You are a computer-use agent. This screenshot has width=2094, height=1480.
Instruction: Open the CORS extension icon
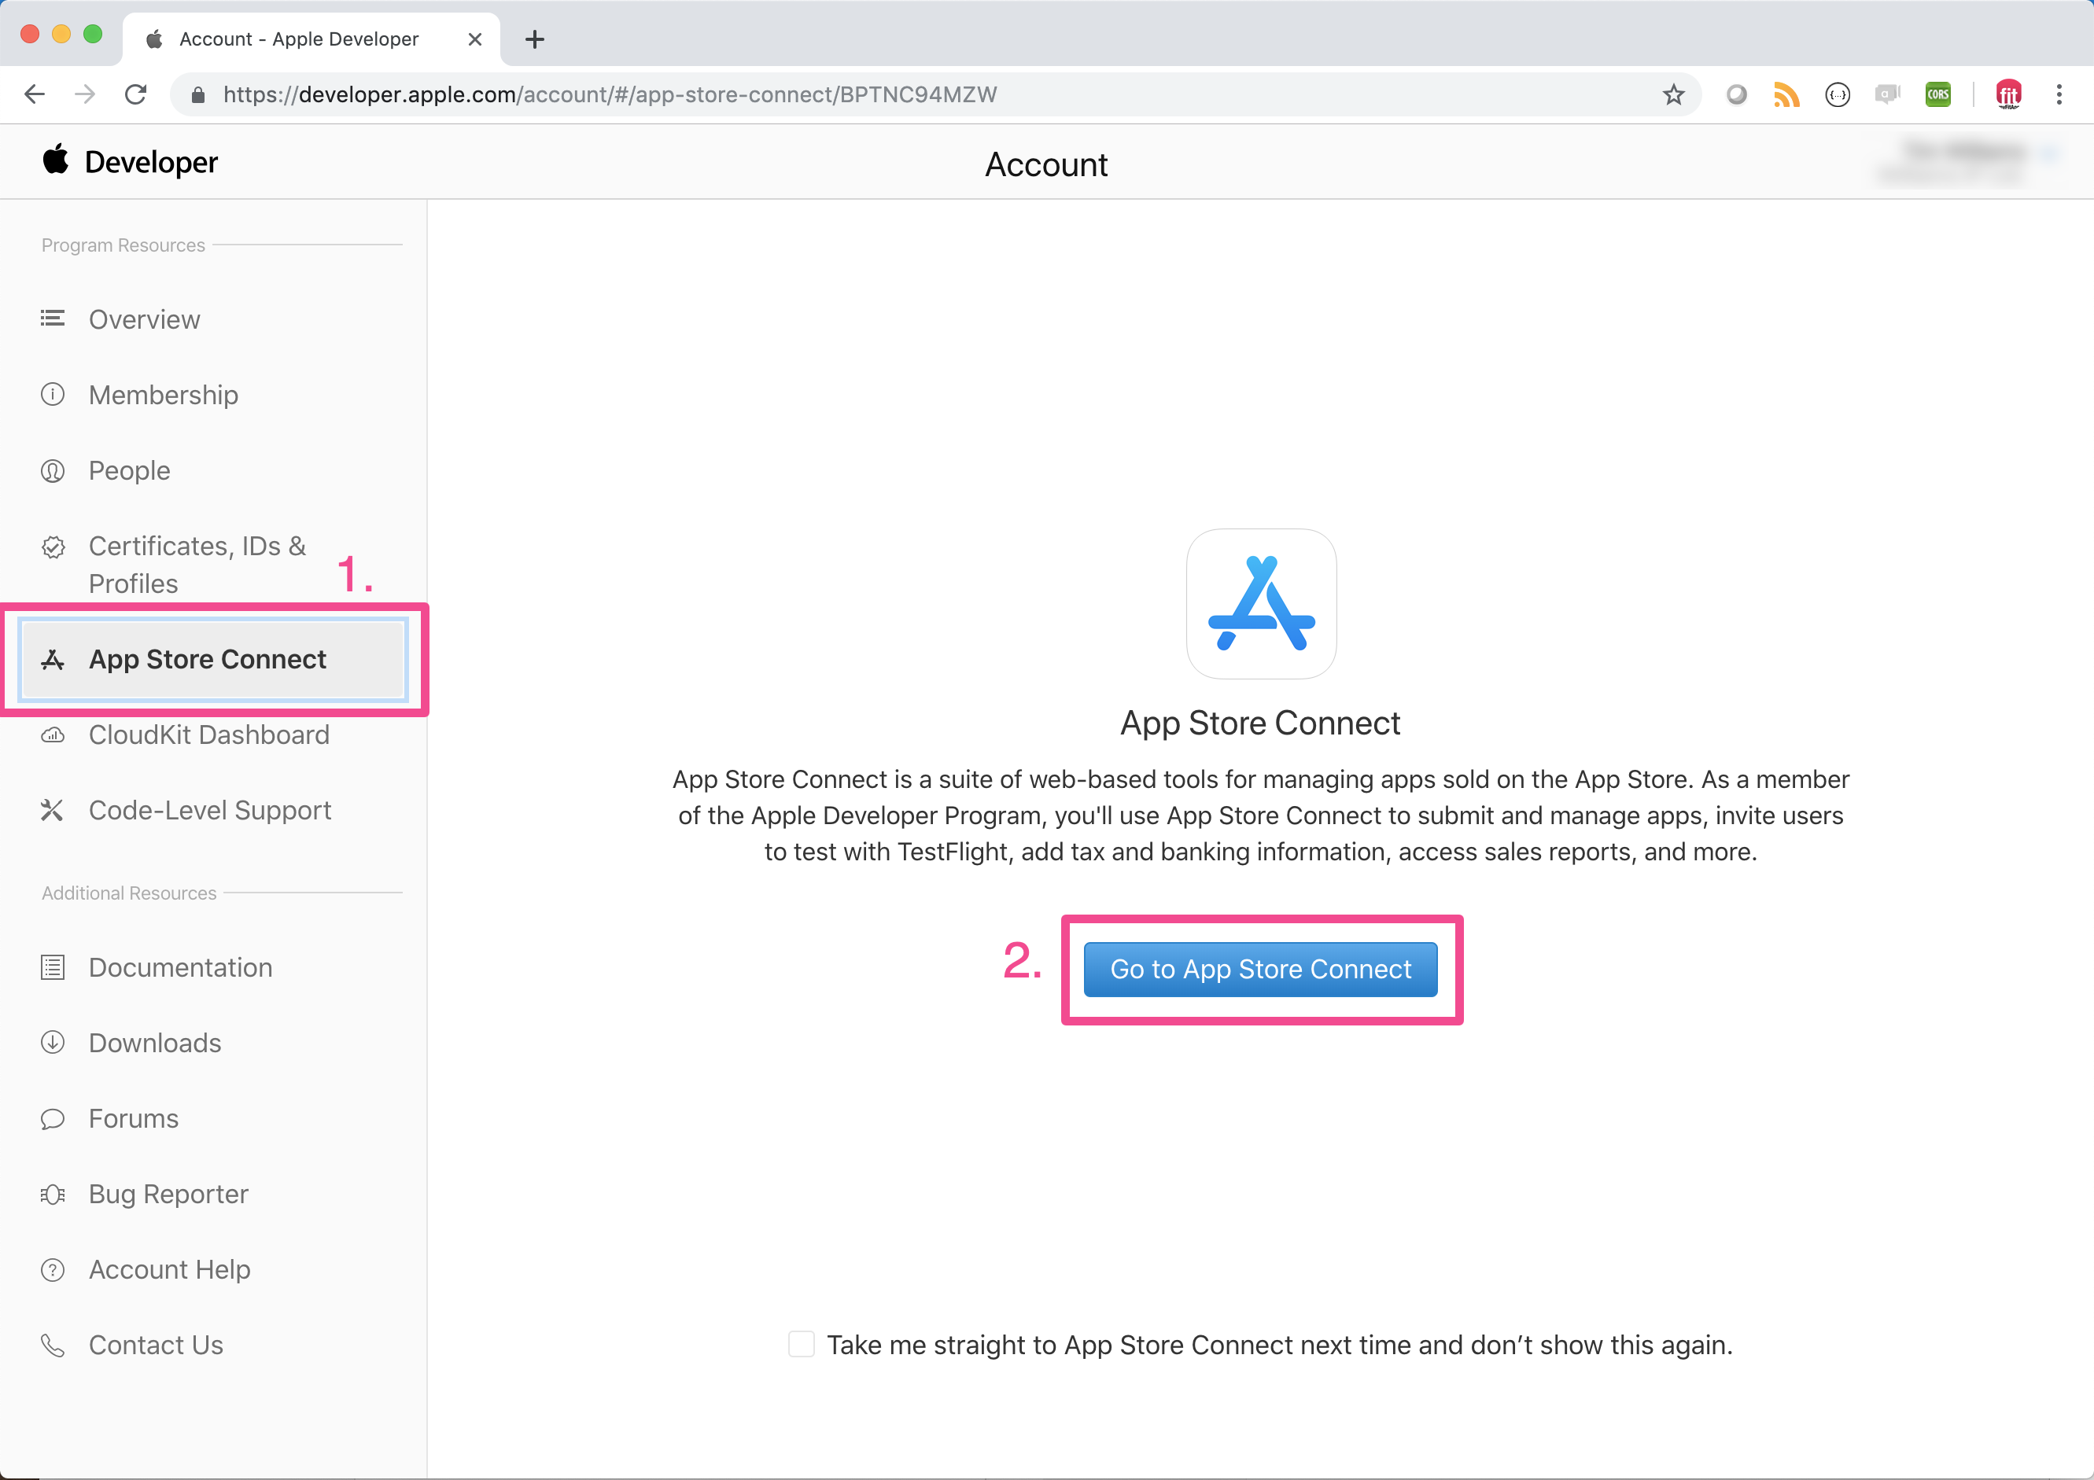pos(1937,95)
